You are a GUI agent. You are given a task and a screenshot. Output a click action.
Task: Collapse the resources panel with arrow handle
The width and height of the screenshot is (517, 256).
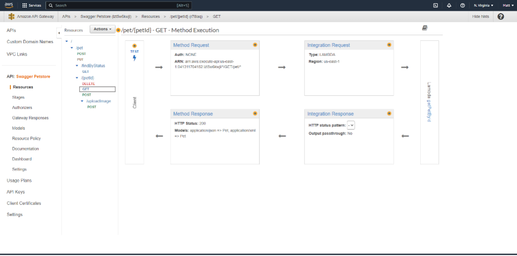[59, 33]
